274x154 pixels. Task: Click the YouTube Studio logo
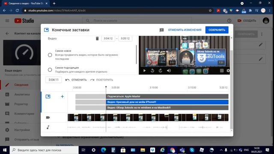tap(24, 21)
